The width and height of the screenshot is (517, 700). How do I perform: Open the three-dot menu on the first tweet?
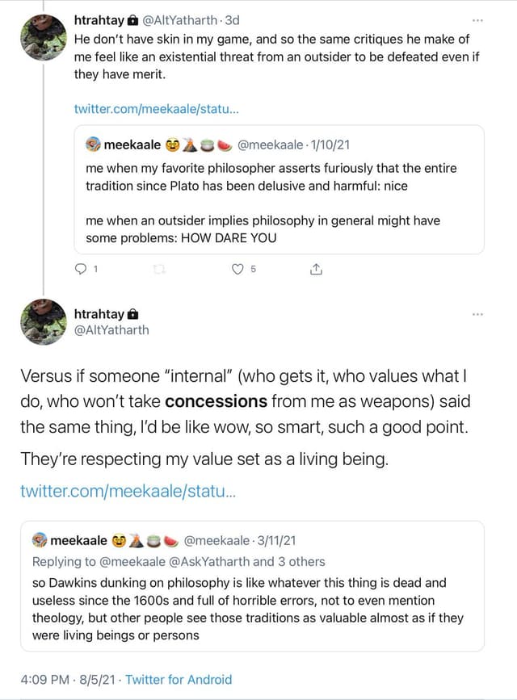pos(477,19)
